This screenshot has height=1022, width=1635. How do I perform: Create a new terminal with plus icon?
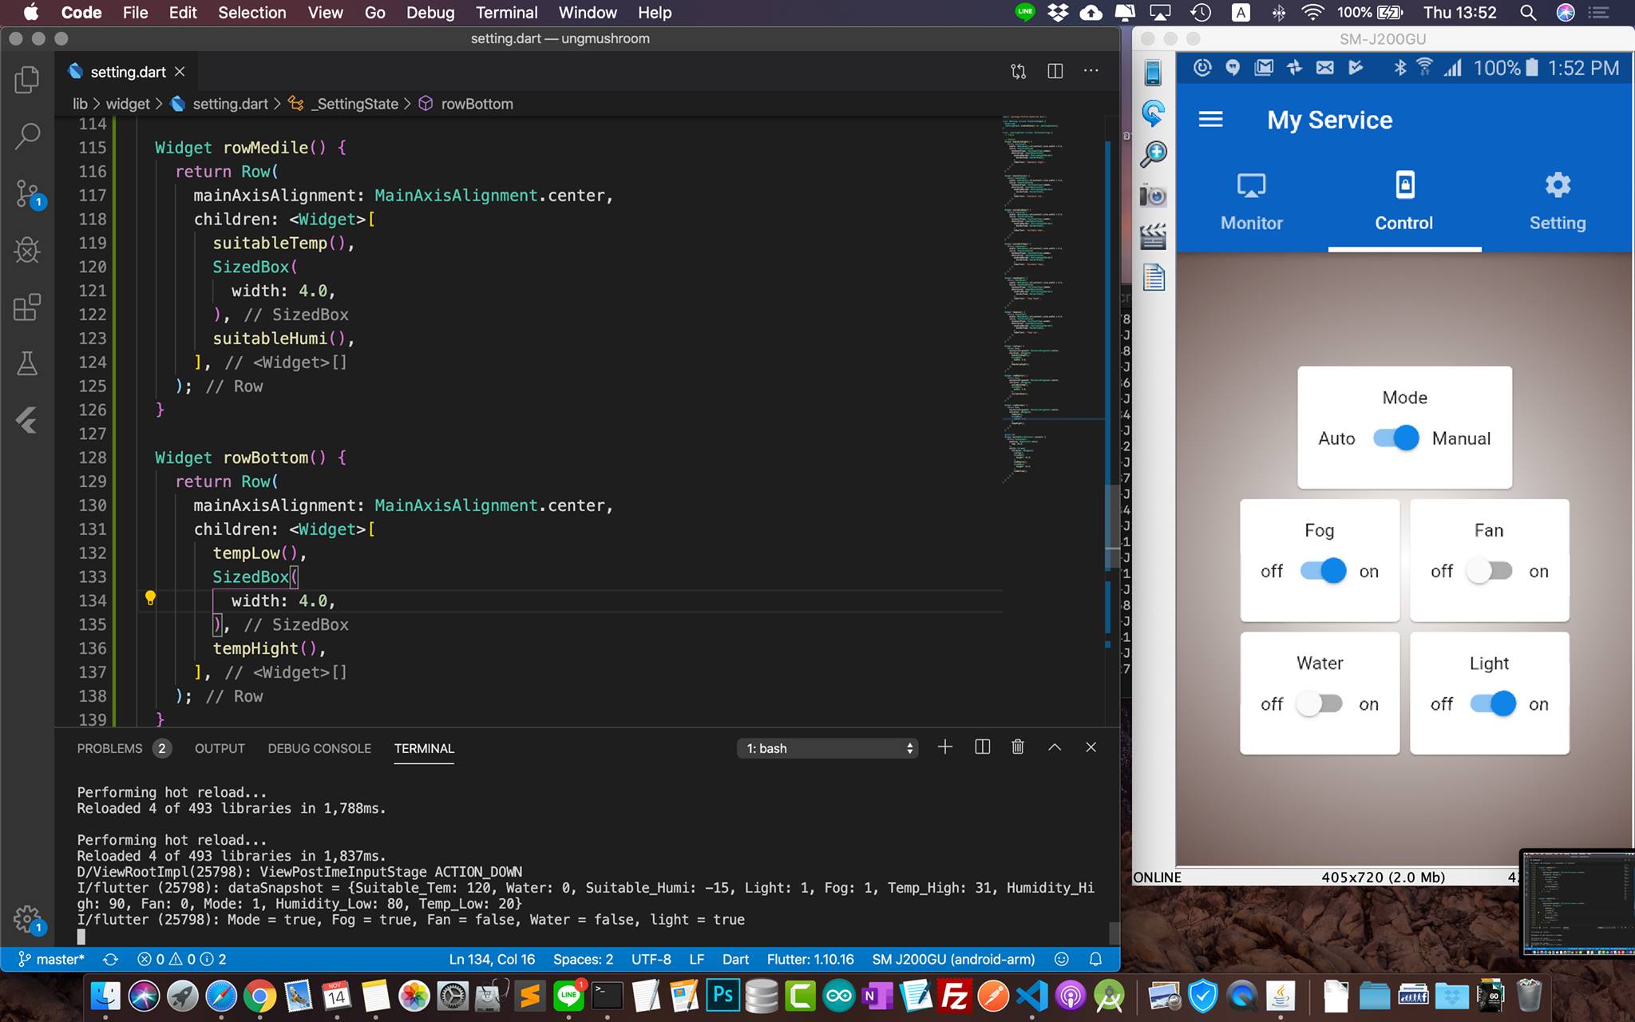(944, 747)
